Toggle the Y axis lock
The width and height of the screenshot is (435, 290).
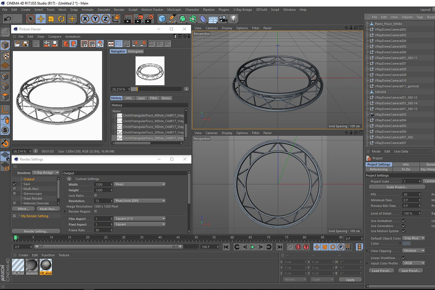[95, 18]
